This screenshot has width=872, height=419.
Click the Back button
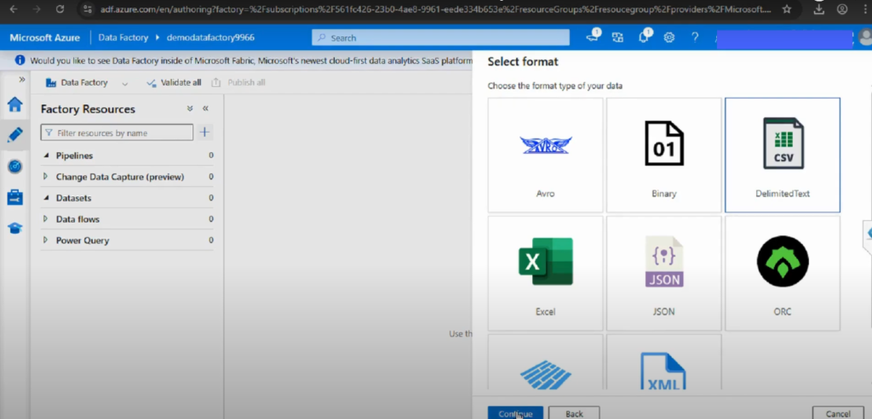[574, 413]
